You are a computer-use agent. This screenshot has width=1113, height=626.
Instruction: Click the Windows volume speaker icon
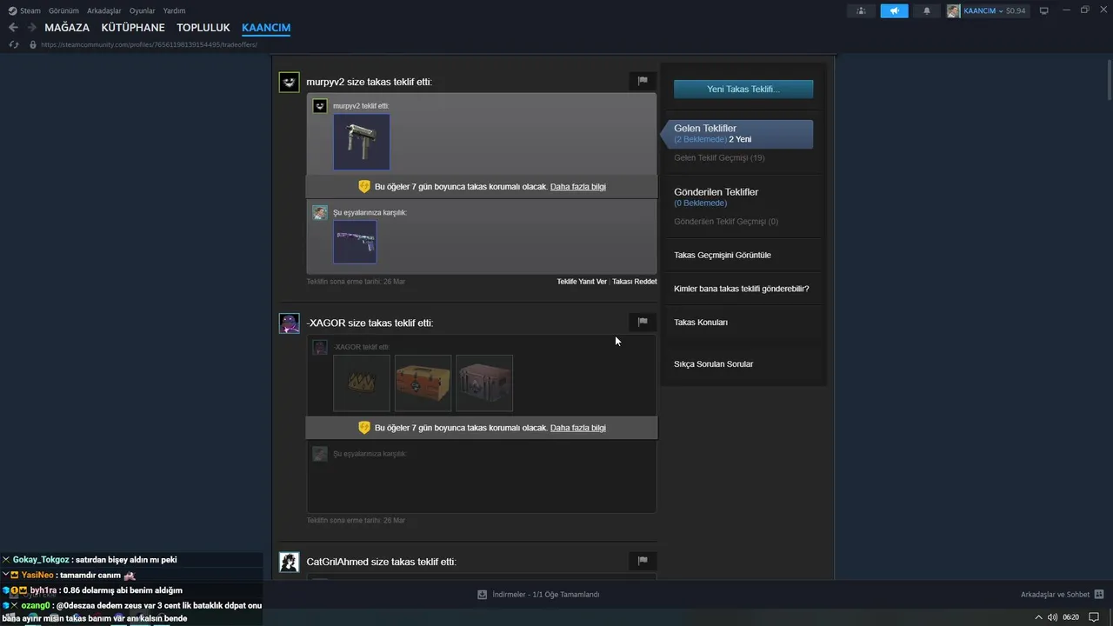1053,617
